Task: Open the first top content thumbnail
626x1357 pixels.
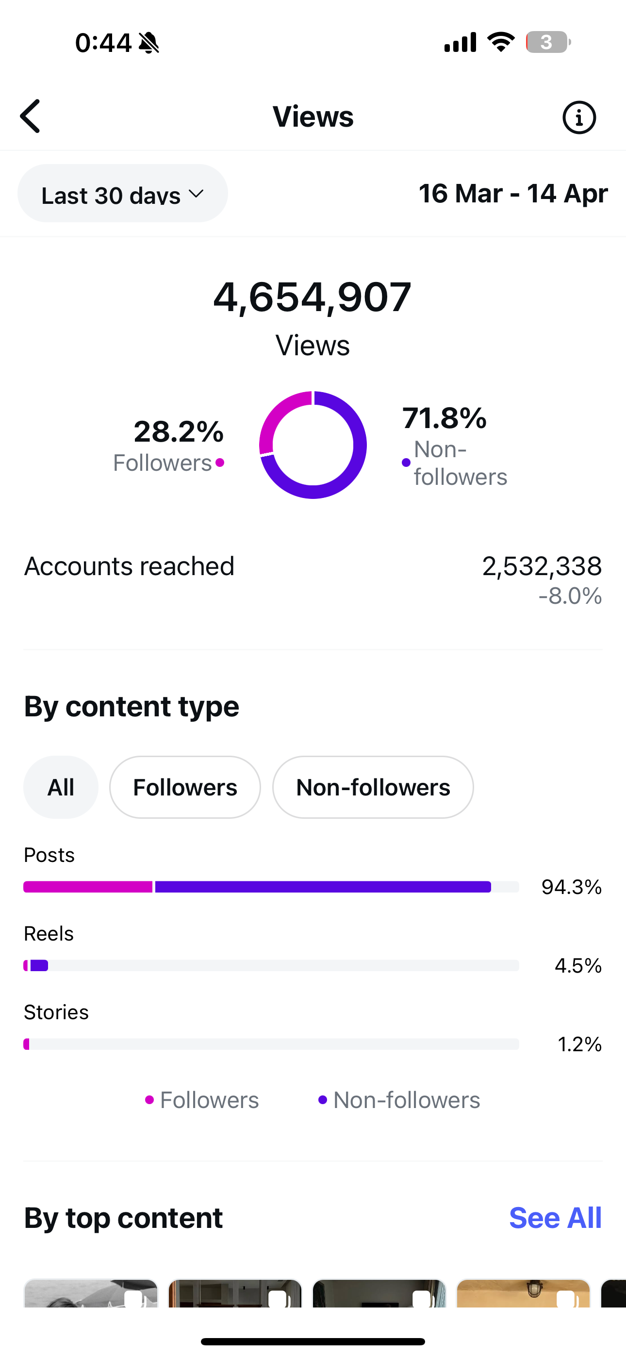Action: 91,1293
